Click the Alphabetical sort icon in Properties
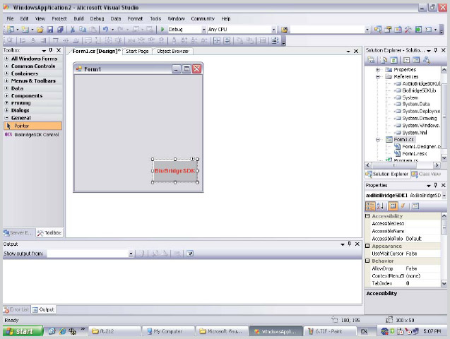The width and height of the screenshot is (450, 339). [380, 206]
